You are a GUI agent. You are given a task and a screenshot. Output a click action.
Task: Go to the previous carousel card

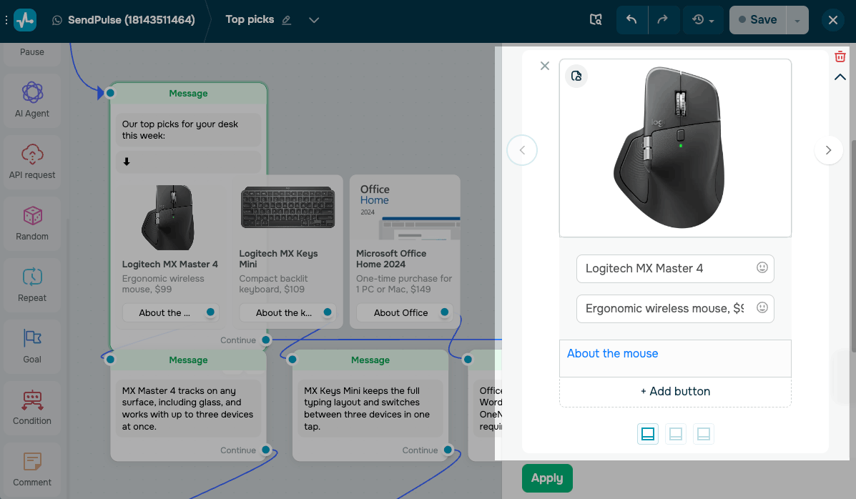[522, 150]
